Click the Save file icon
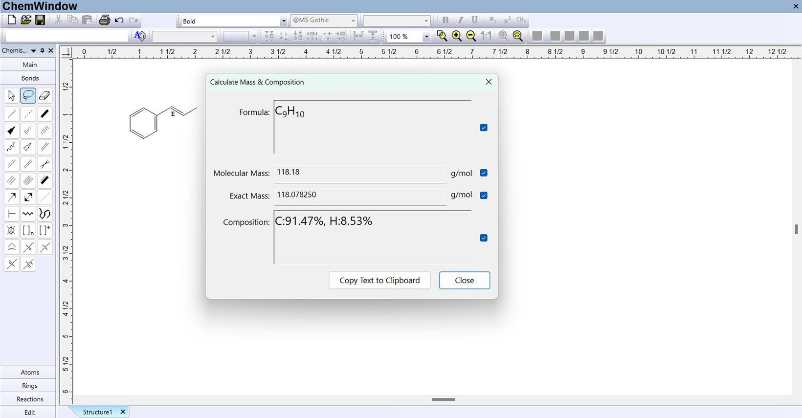The height and width of the screenshot is (418, 802). [41, 20]
